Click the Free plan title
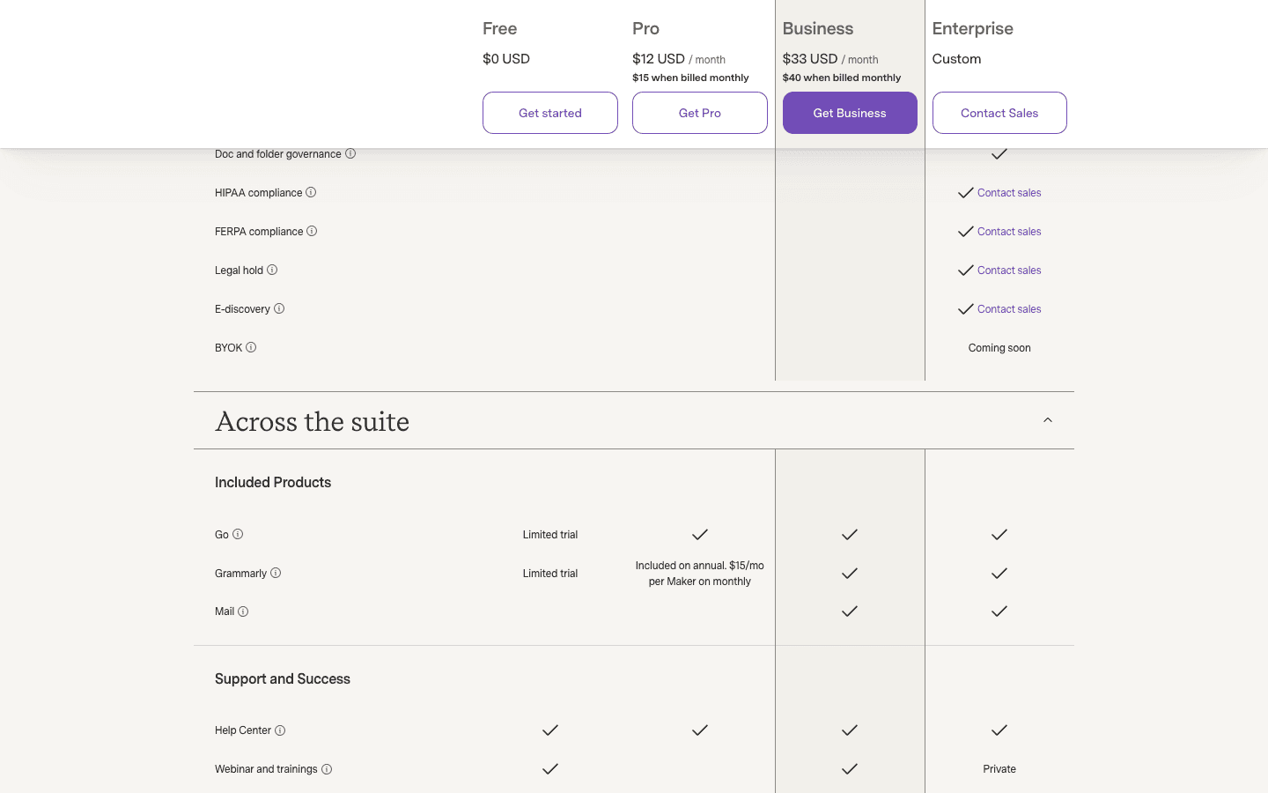This screenshot has width=1268, height=793. [x=499, y=28]
